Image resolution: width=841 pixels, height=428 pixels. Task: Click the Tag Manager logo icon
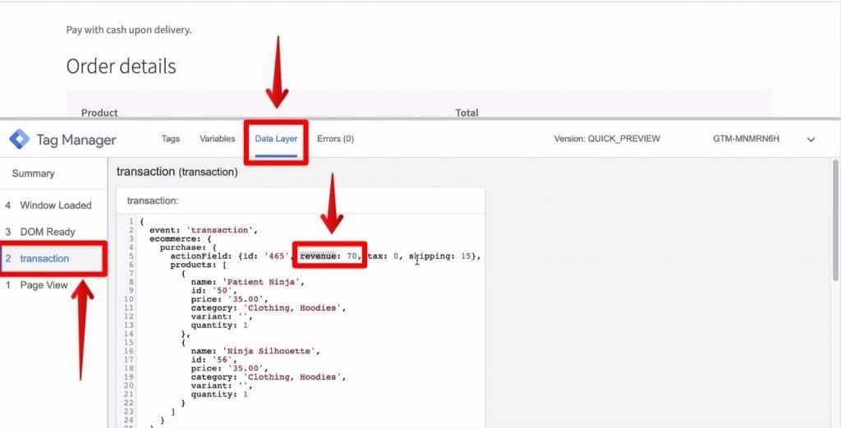[x=20, y=140]
